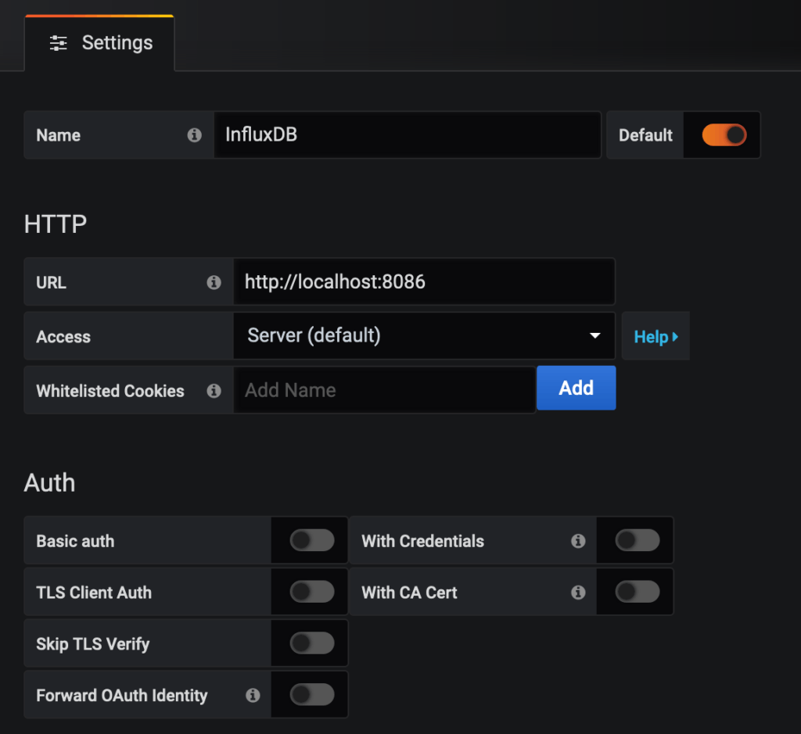Click the Access label text

[x=63, y=337]
